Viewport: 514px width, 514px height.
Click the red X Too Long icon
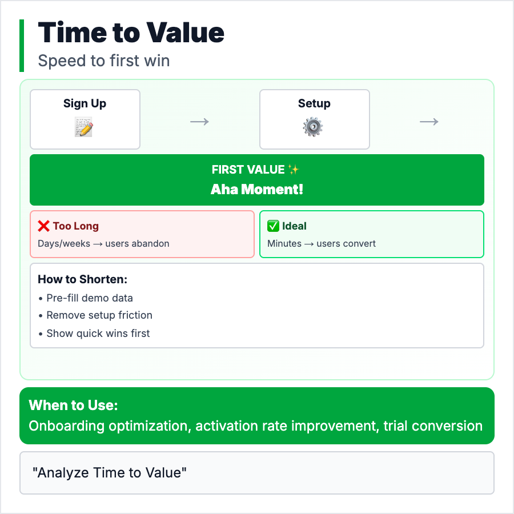(44, 226)
